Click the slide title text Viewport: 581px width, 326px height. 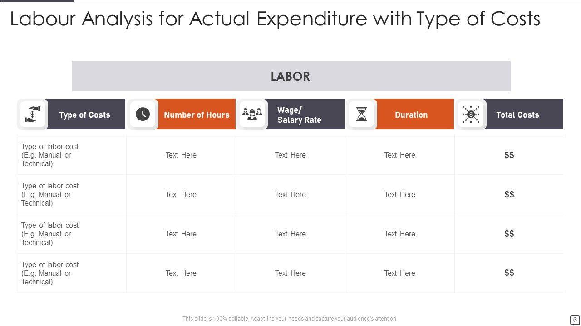pos(275,19)
